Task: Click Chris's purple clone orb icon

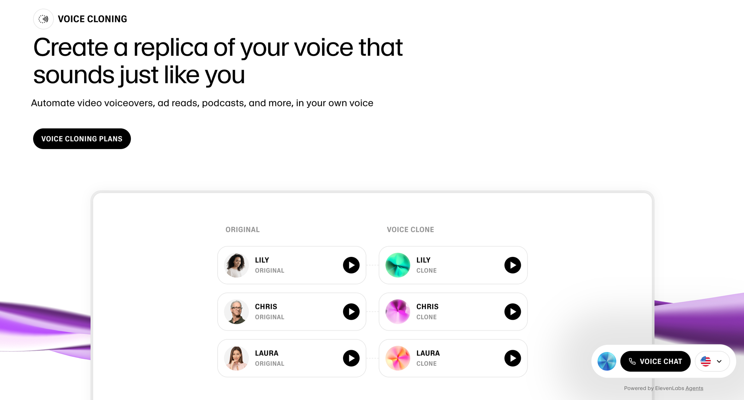Action: pyautogui.click(x=397, y=312)
